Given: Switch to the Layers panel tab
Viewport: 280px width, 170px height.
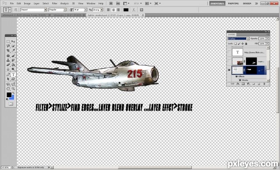Looking at the screenshot, I should click(x=231, y=35).
